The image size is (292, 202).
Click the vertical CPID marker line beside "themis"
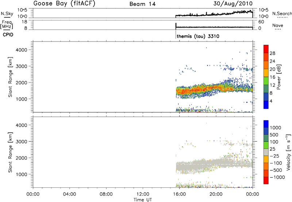coord(176,34)
